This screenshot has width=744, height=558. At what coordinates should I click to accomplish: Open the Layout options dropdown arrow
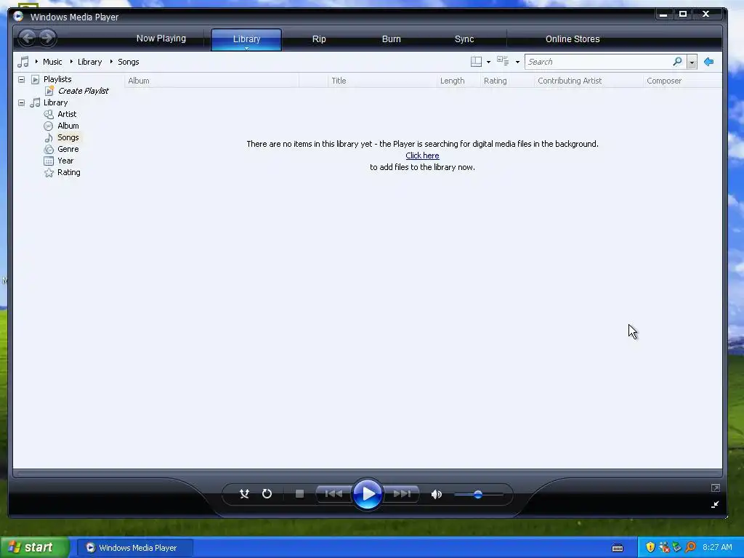[488, 62]
